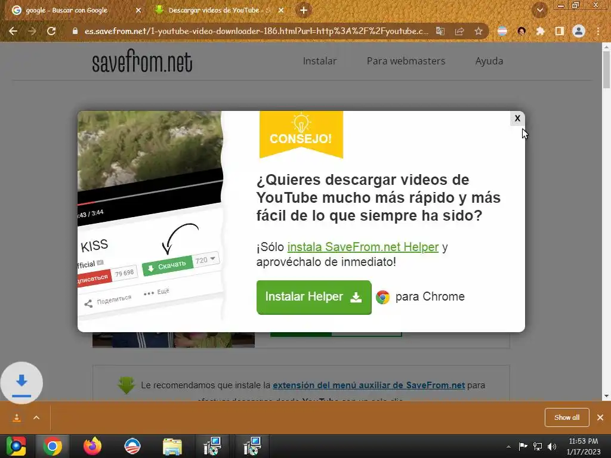Close the downloads bar
Screen dimensions: 611x458
pos(600,417)
